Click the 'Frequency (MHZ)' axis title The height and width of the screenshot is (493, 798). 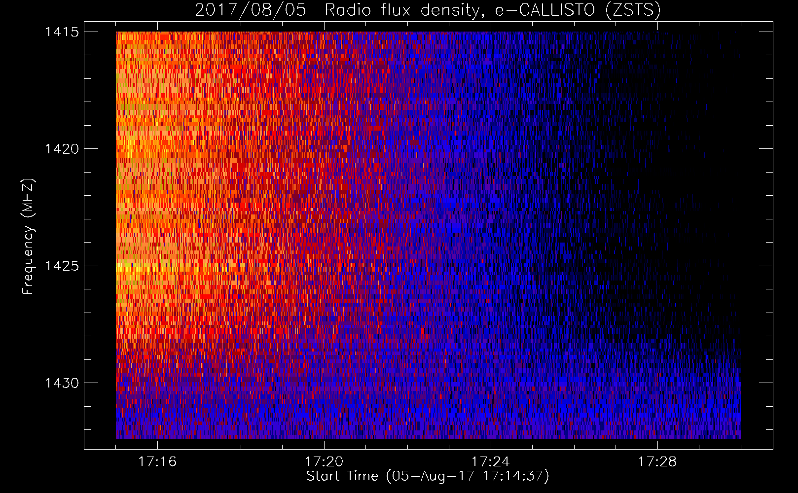28,237
